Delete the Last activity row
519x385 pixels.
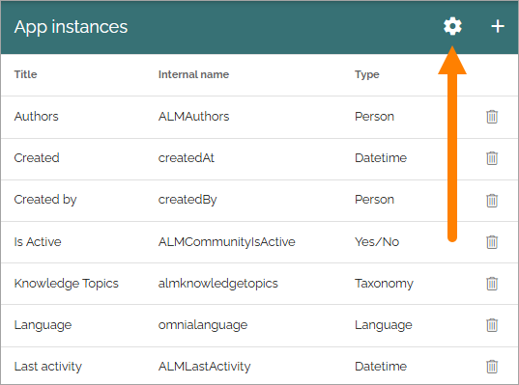click(492, 367)
